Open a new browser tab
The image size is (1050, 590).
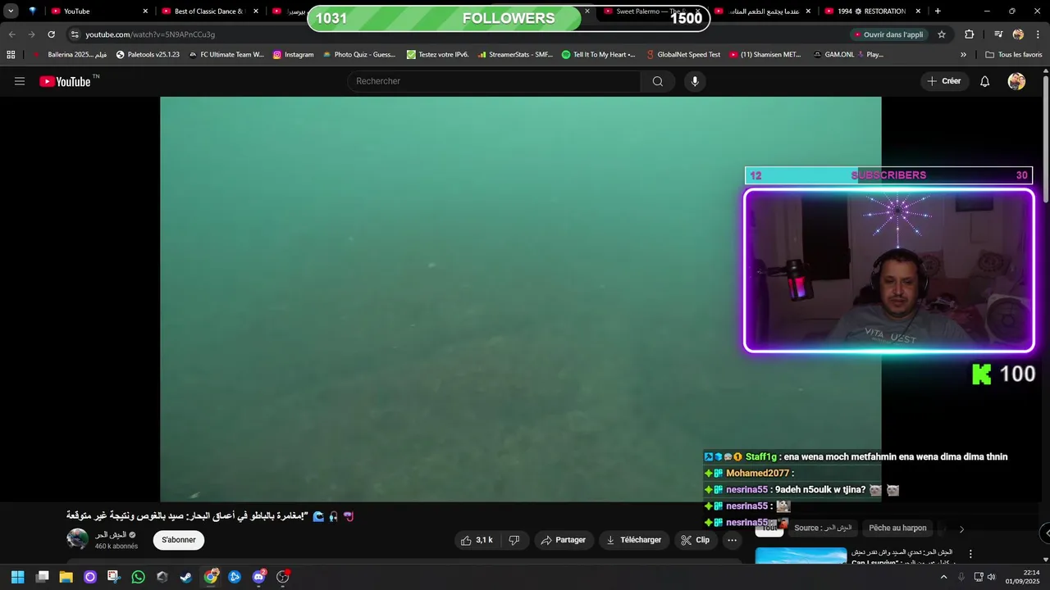click(x=938, y=11)
